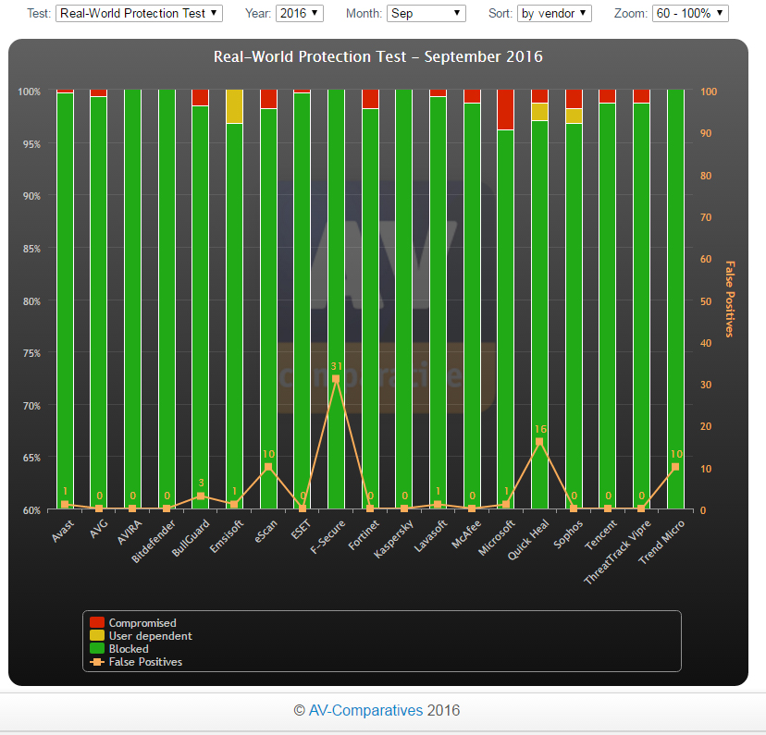Toggle False Positives line in legend
Screen dimensions: 766x735
(136, 662)
